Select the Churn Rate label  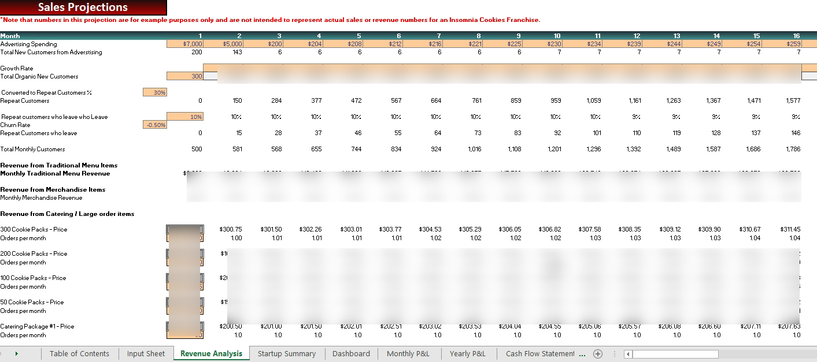15,125
